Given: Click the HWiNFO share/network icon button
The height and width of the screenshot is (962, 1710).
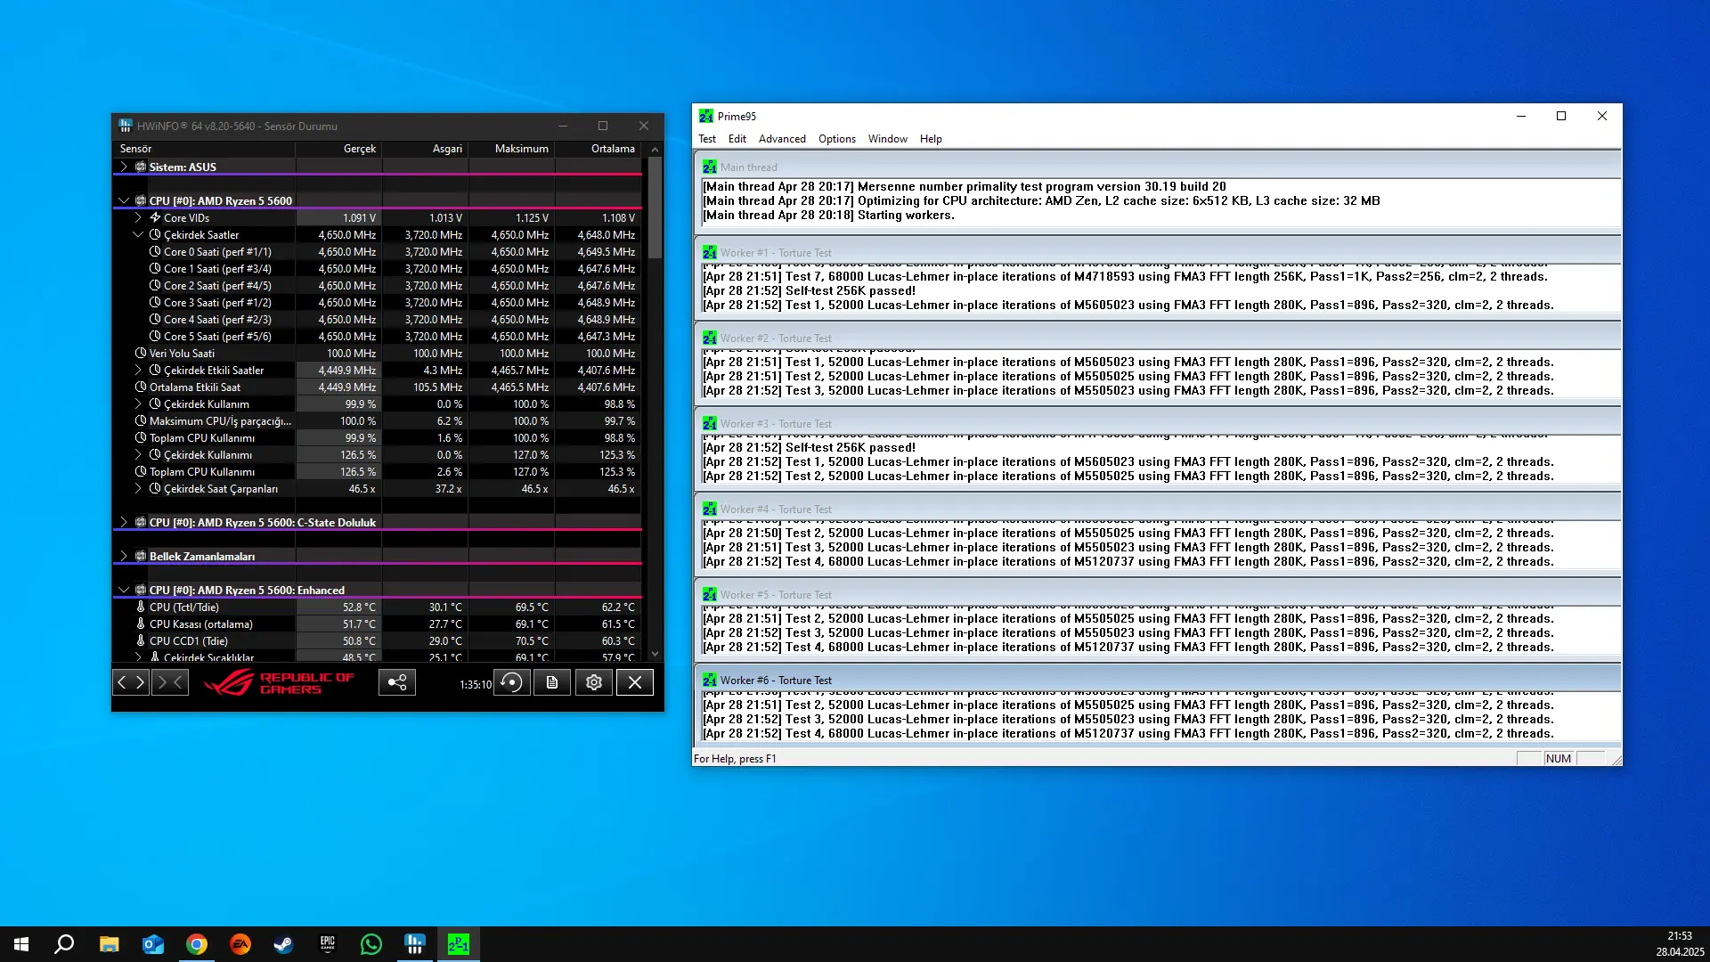Looking at the screenshot, I should pyautogui.click(x=397, y=682).
